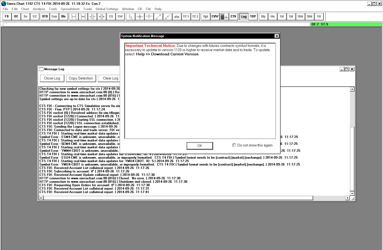Maximize the Message Log window
The height and width of the screenshot is (250, 383).
coord(346,69)
